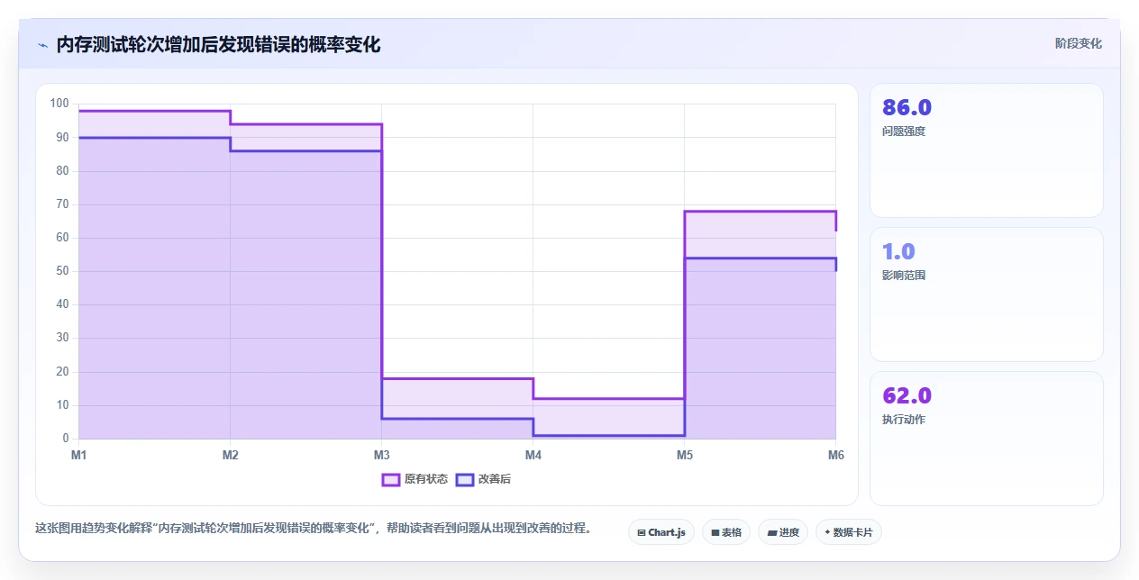Click the description text below the chart

(x=314, y=529)
